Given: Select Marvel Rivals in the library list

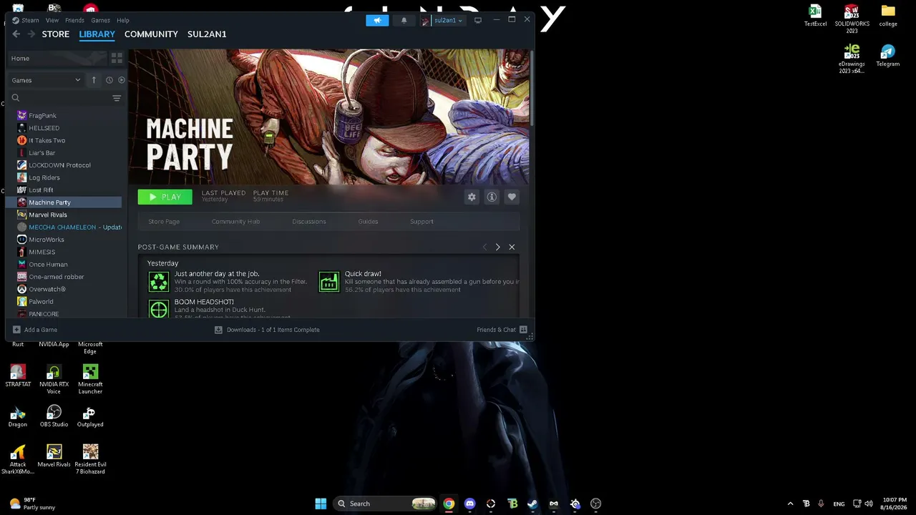Looking at the screenshot, I should pos(64,215).
